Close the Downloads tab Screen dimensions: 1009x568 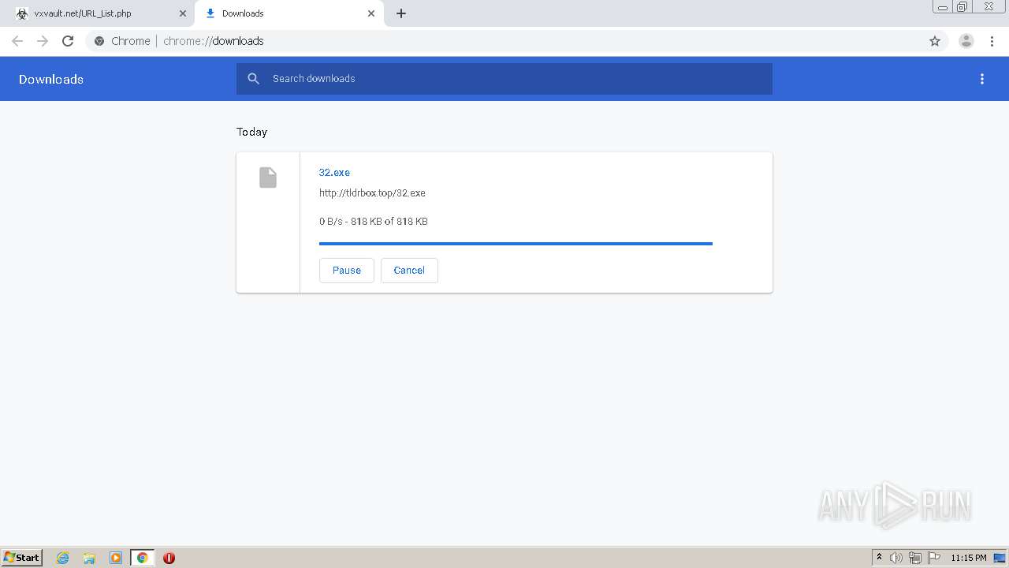(371, 13)
